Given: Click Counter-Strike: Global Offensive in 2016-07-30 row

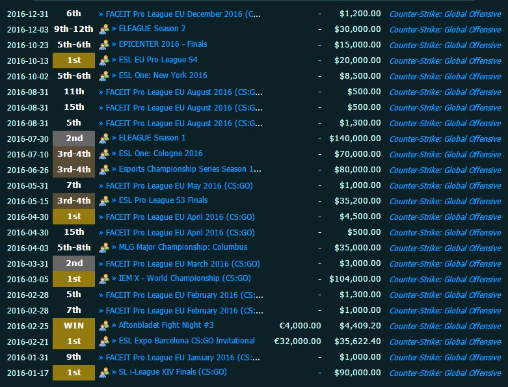Looking at the screenshot, I should click(445, 139).
